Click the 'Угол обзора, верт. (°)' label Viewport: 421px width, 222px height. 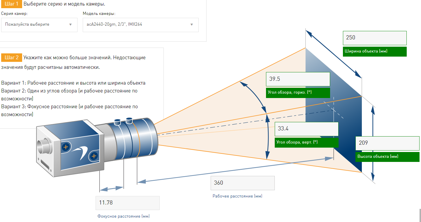pyautogui.click(x=306, y=142)
